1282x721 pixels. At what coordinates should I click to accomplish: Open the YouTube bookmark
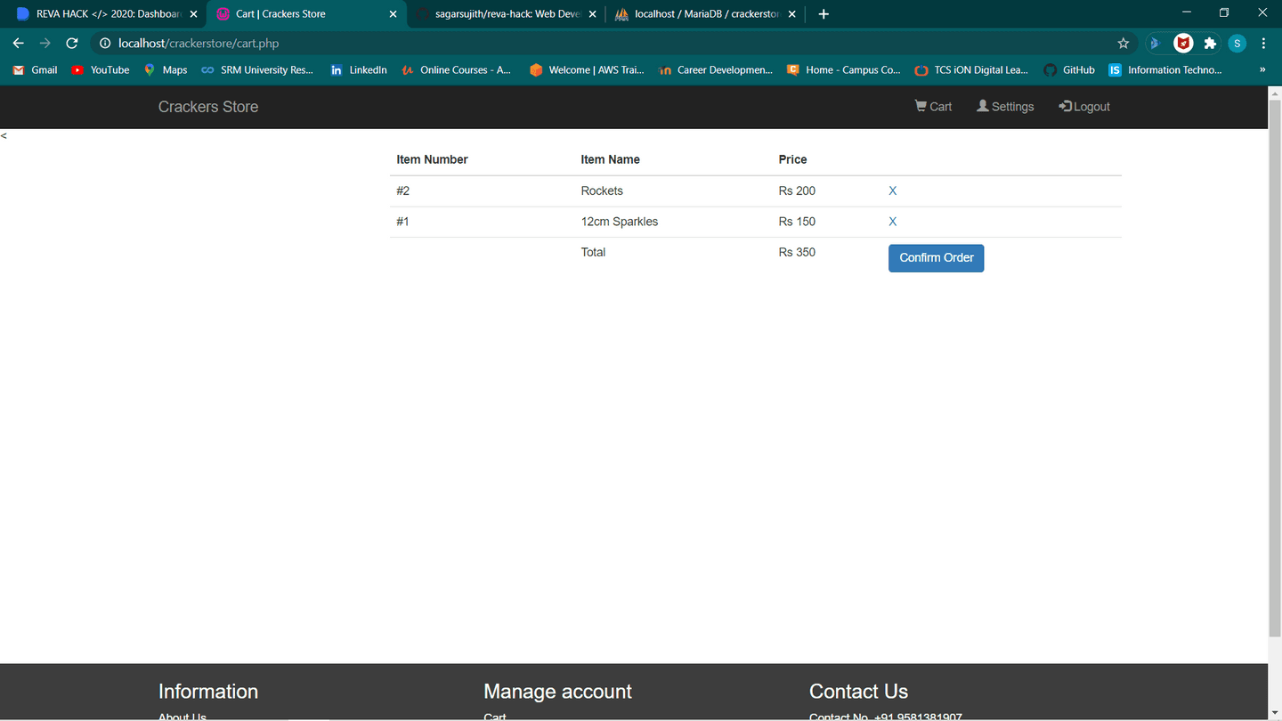coord(101,69)
